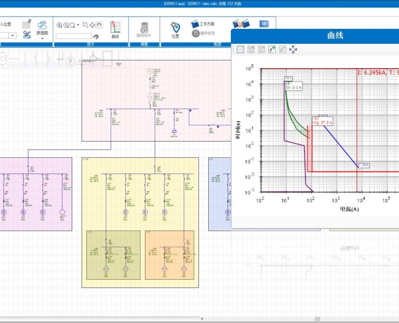Click the 电流(A) axis label
Viewport: 399px width, 323px height.
(x=349, y=210)
